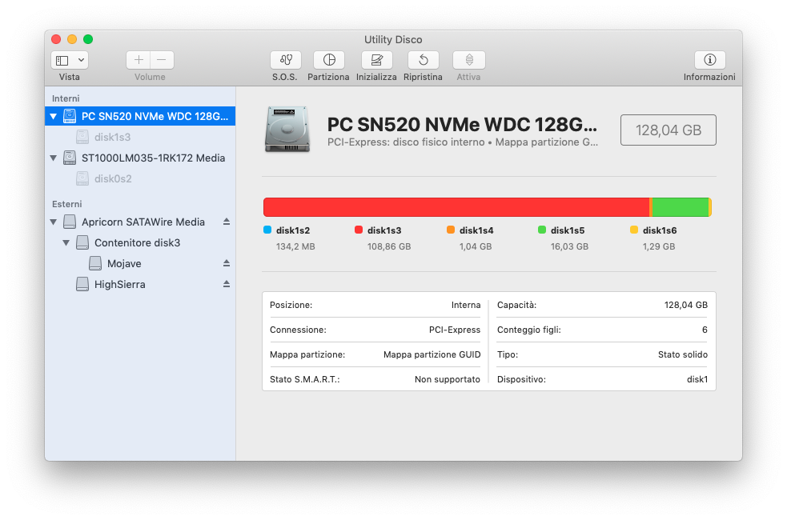Open the Partiziona tool

point(329,60)
